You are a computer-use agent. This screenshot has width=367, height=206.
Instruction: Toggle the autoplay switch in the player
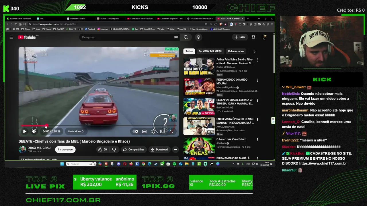coord(135,131)
